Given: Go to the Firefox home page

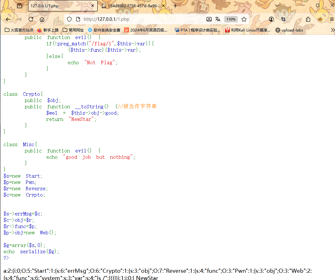Looking at the screenshot, I should pos(42,19).
